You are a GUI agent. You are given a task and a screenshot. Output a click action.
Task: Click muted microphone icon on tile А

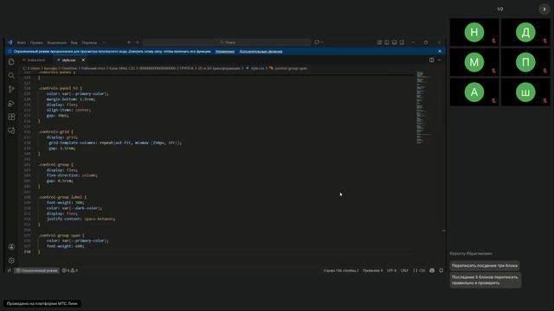point(493,101)
